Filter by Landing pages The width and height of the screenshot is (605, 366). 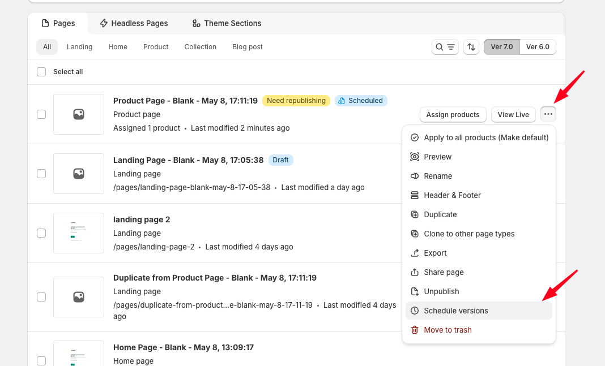79,47
